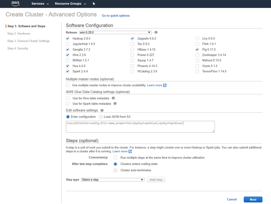Check Run multiple steps concurrency option

116,157
